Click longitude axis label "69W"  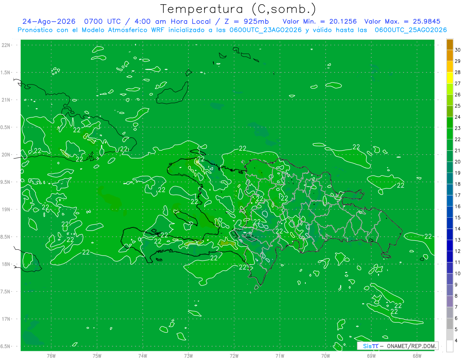[x=371, y=356]
